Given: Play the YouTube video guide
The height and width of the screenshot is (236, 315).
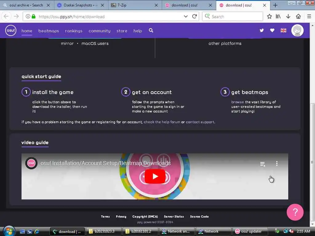Looking at the screenshot, I should coord(155,176).
